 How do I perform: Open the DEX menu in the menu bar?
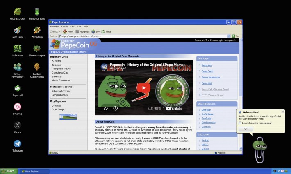[73, 27]
